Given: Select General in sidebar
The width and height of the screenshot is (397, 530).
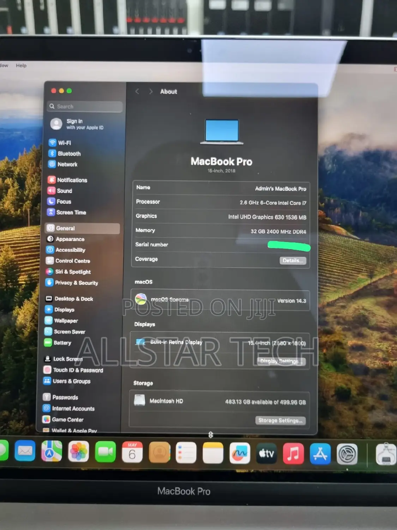Looking at the screenshot, I should point(83,228).
